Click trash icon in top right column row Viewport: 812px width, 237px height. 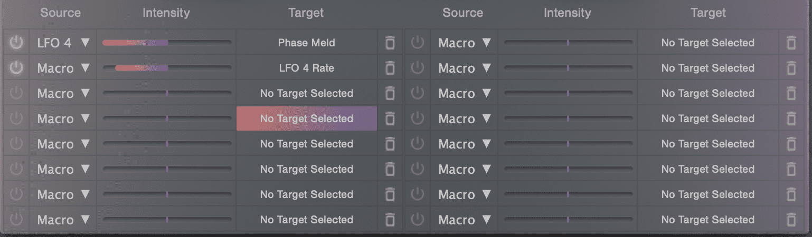click(x=791, y=43)
